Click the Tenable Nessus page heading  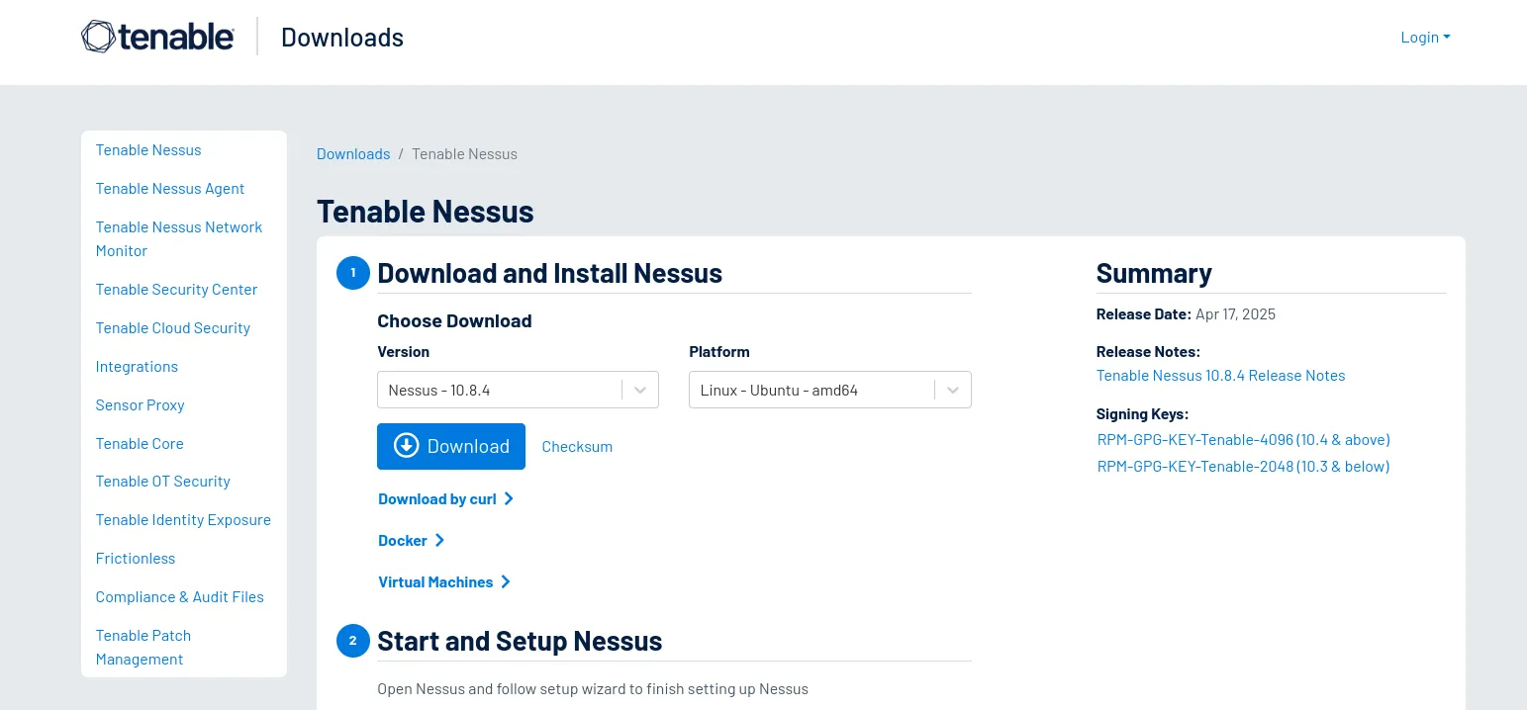click(x=426, y=211)
